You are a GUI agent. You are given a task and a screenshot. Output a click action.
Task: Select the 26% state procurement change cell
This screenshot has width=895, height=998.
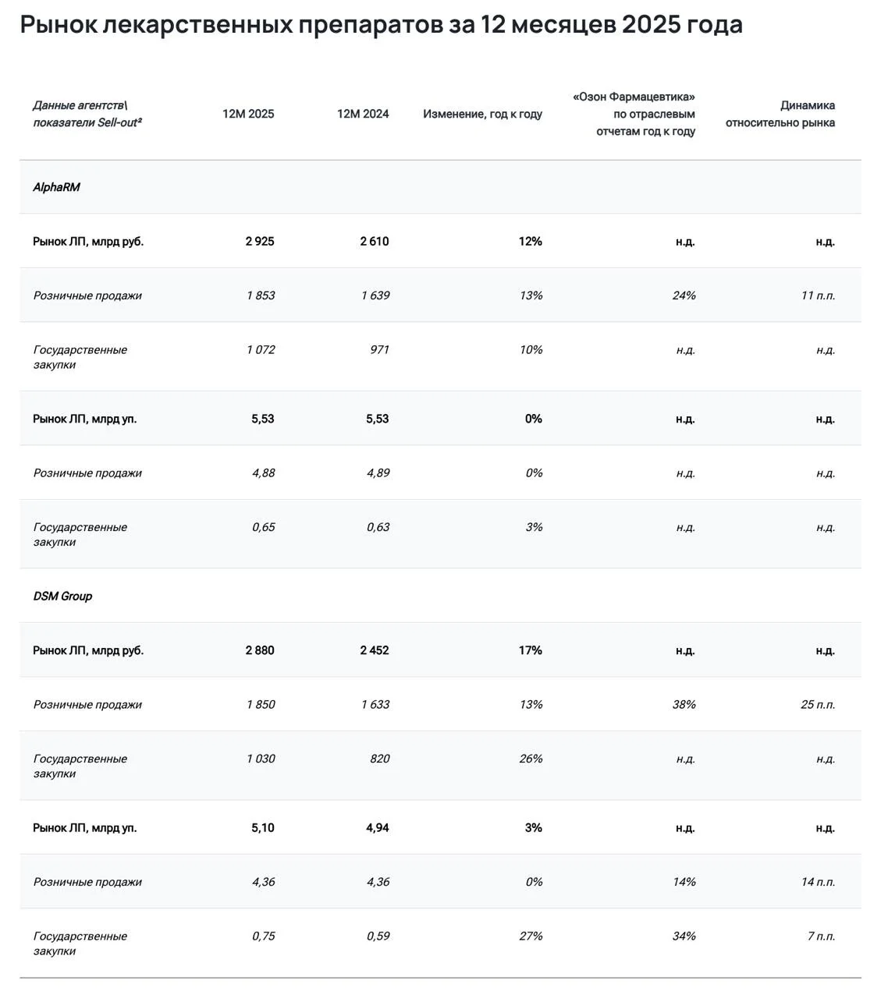(531, 759)
